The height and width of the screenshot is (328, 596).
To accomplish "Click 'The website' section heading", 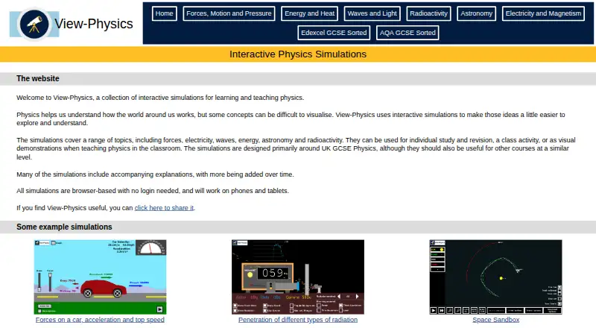I will pos(38,78).
